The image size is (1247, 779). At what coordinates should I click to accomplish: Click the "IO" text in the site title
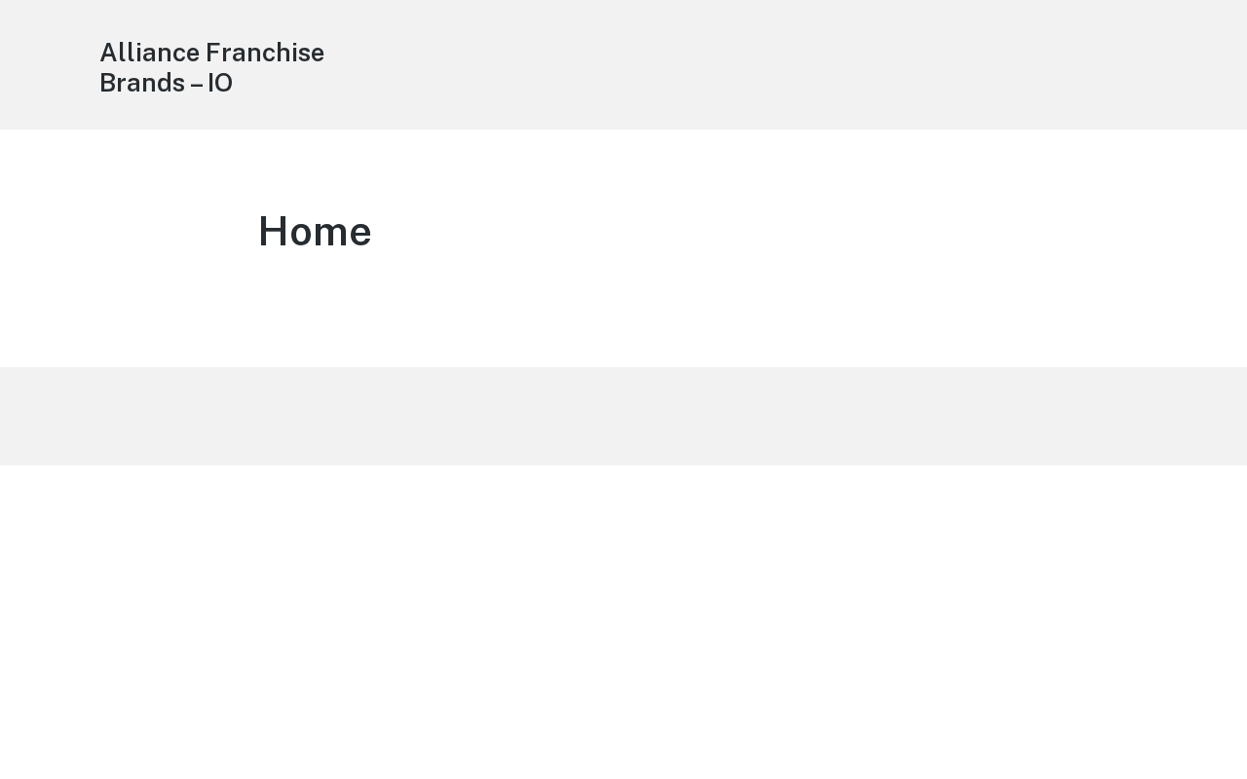pyautogui.click(x=220, y=83)
